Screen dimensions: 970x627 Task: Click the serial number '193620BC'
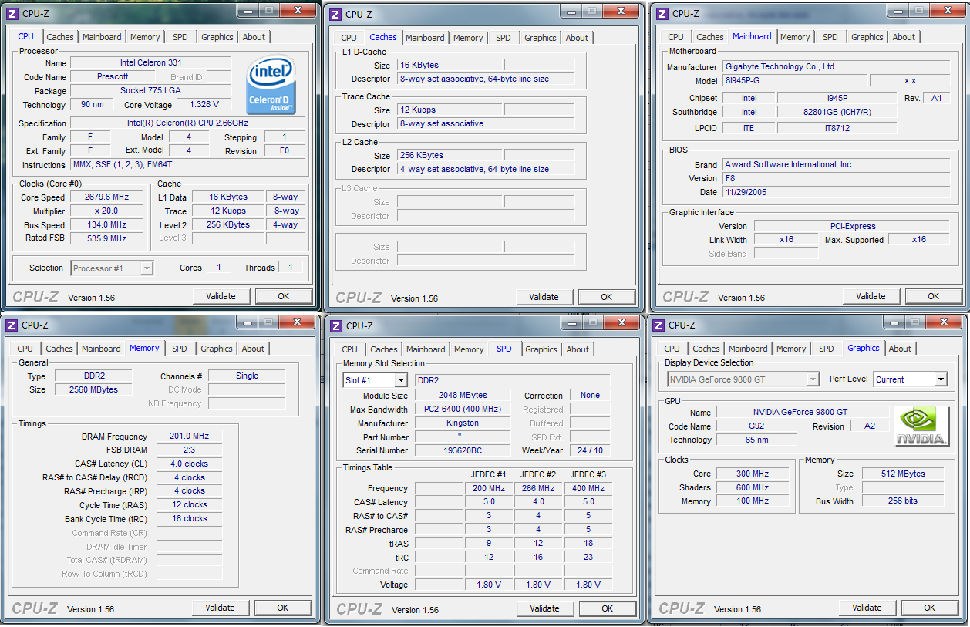pyautogui.click(x=463, y=451)
